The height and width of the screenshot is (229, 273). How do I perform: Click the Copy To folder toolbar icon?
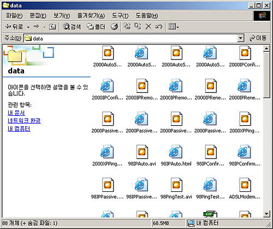point(138,27)
